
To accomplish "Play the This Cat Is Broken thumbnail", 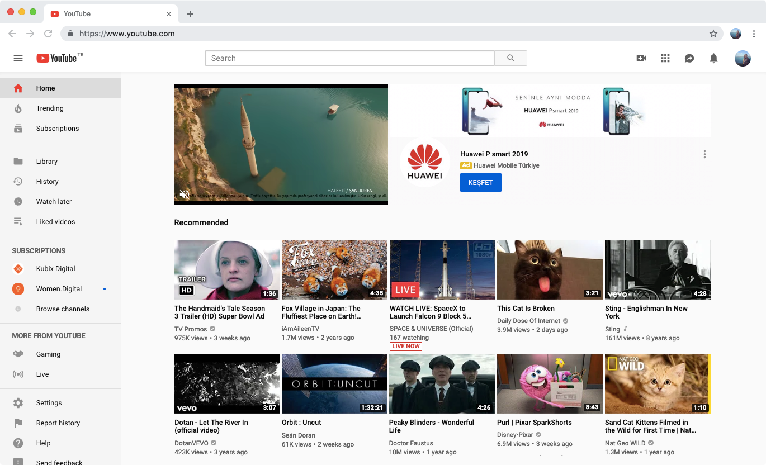I will [x=550, y=270].
